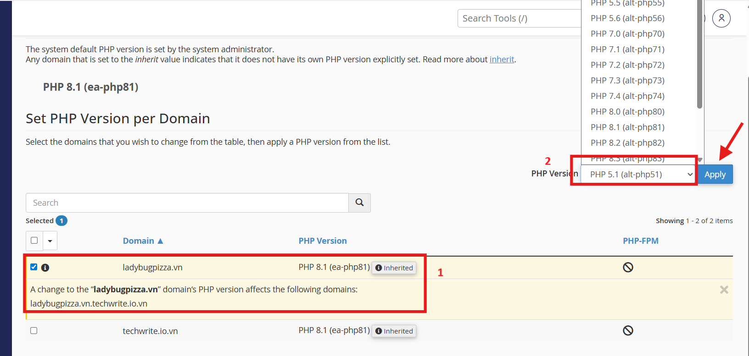Click PHP 8.1 version cell for ladybugpizza.vn

pos(334,267)
